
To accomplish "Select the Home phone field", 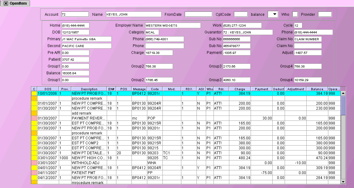I will [76, 25].
